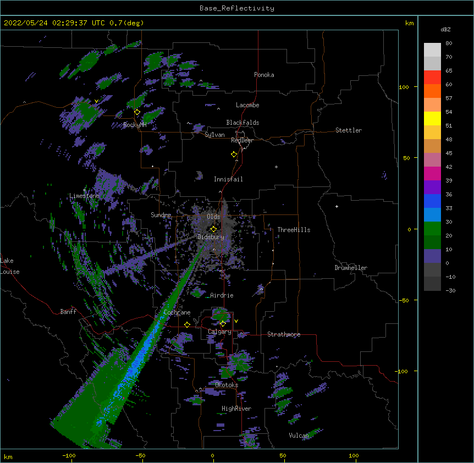This screenshot has height=463, width=474.
Task: Click the Innisfail city label
Action: (x=228, y=179)
